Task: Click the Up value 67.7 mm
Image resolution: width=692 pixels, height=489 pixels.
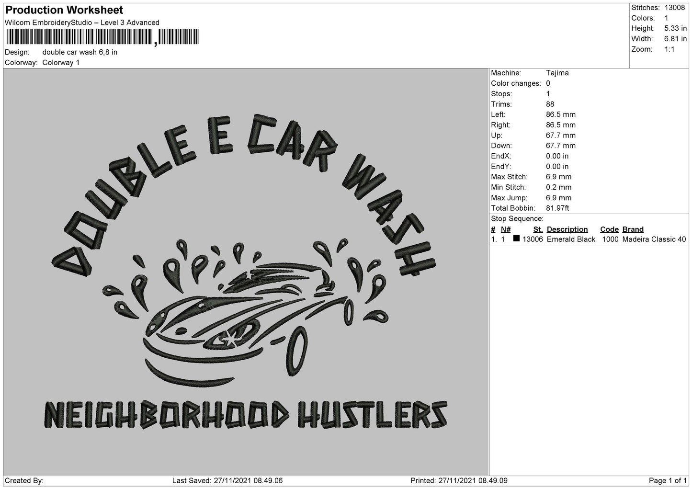Action: click(561, 136)
